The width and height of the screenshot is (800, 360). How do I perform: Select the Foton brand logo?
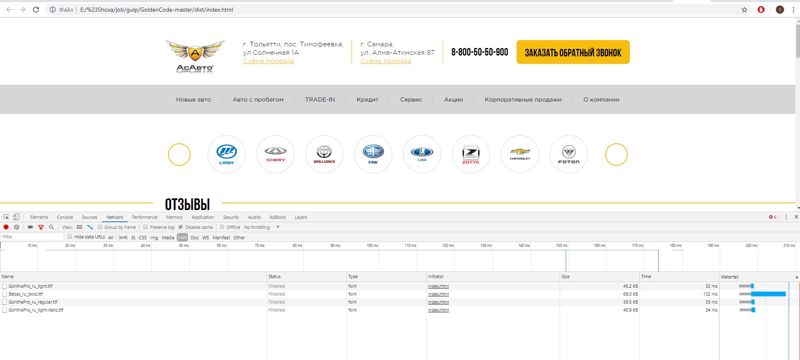[569, 154]
